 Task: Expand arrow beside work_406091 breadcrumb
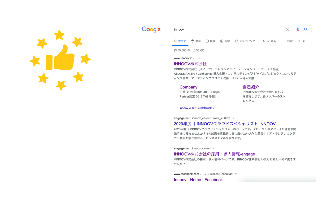(x=233, y=118)
